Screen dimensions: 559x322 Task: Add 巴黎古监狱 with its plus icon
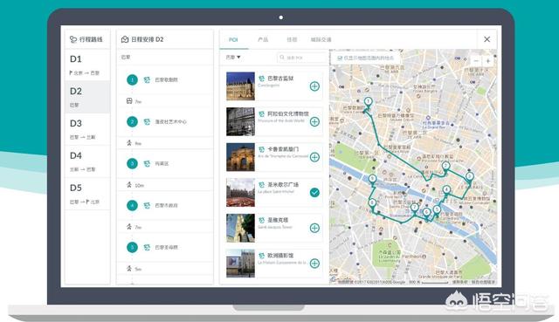pos(314,86)
